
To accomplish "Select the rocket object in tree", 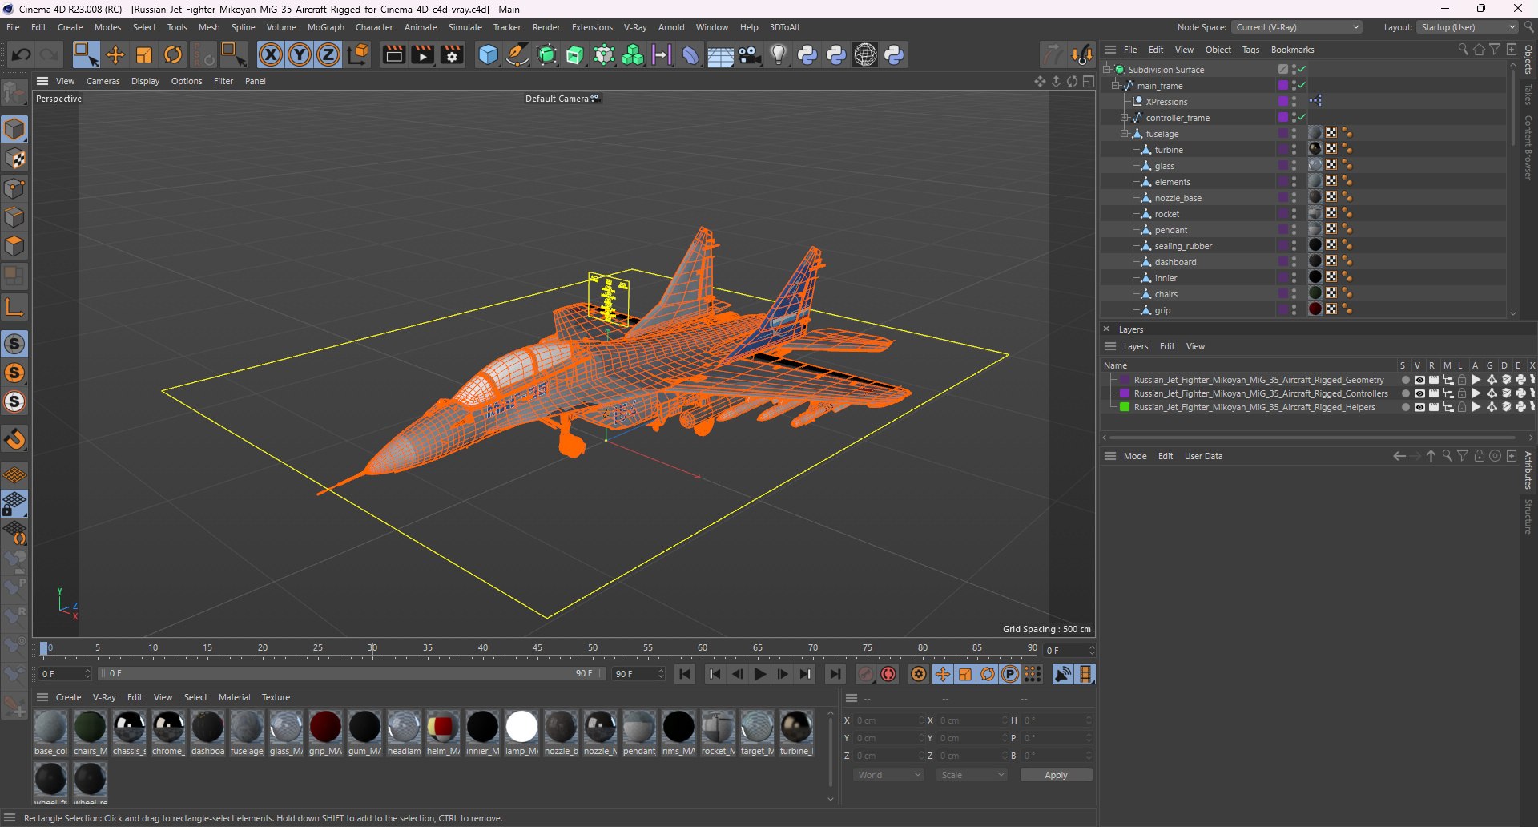I will (x=1166, y=214).
